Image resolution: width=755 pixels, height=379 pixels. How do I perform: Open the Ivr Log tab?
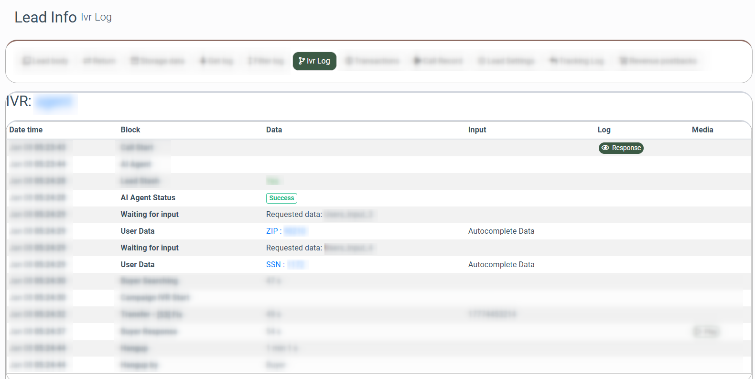click(x=314, y=61)
